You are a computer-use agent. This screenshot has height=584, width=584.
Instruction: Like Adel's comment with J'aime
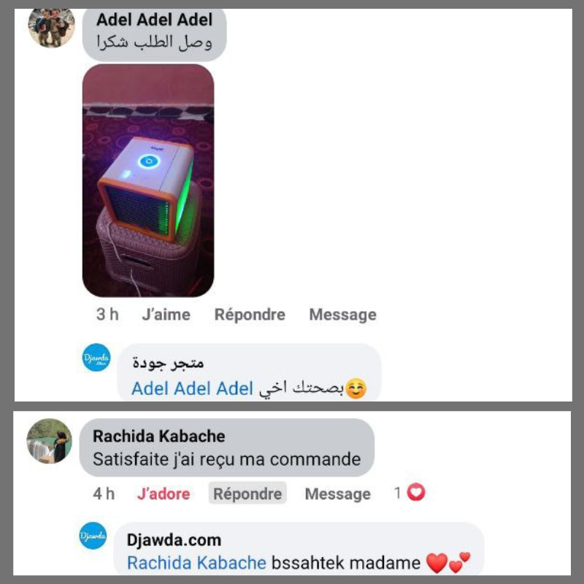click(166, 315)
